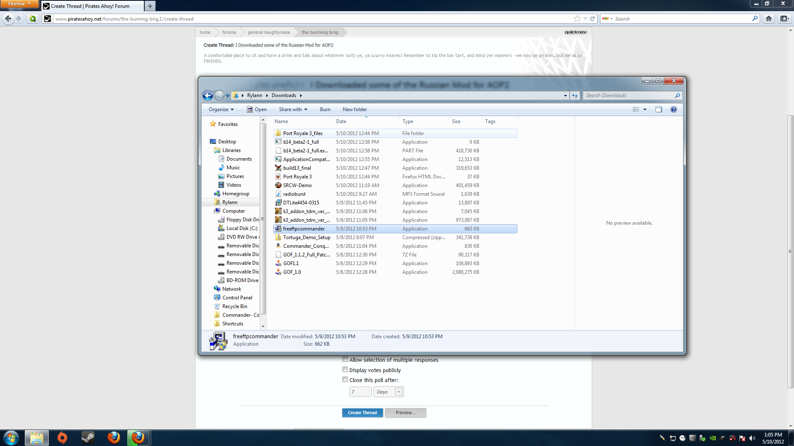
Task: Click Firefox reload page icon
Action: click(x=592, y=19)
